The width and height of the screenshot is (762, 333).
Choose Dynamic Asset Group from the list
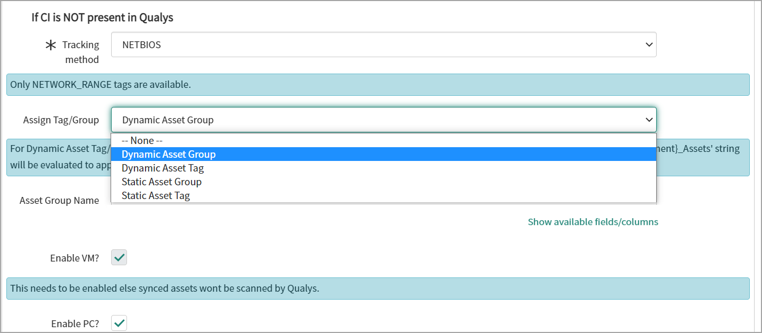click(x=168, y=155)
